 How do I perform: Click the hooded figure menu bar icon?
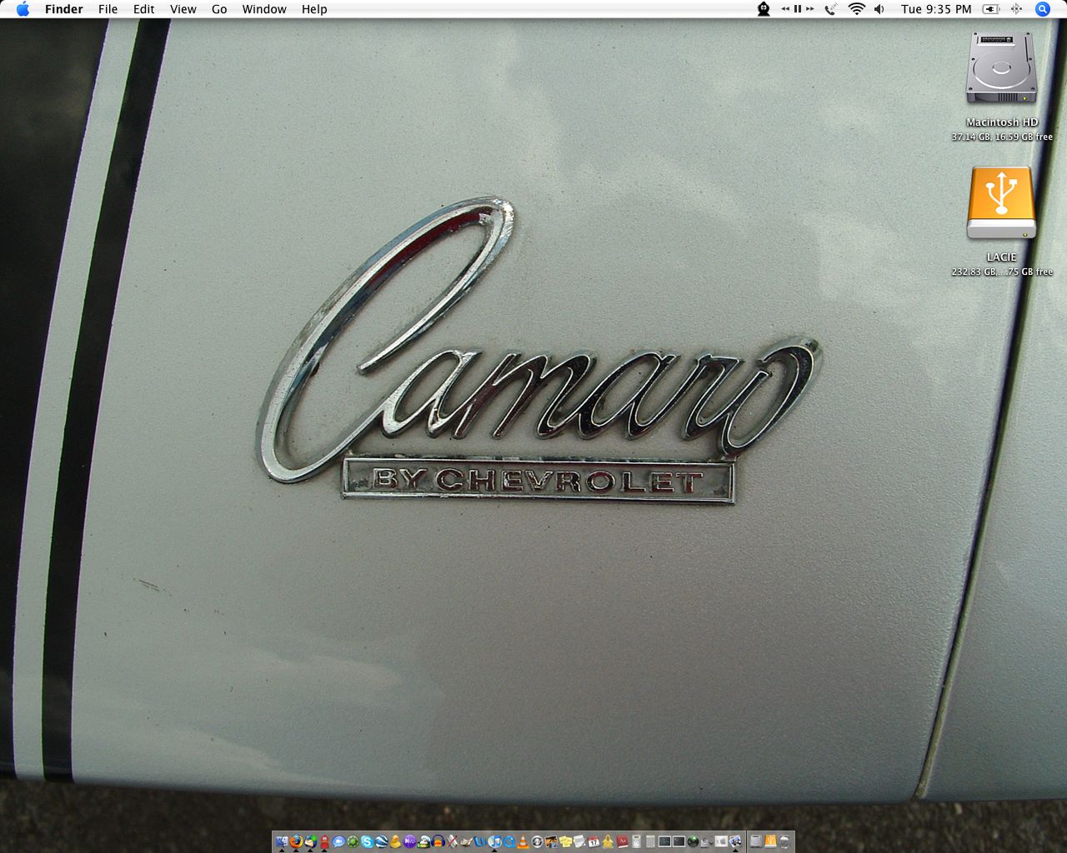pyautogui.click(x=764, y=9)
